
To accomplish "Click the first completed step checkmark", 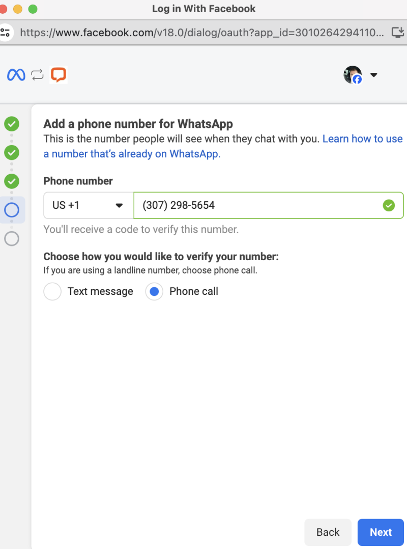I will click(12, 124).
